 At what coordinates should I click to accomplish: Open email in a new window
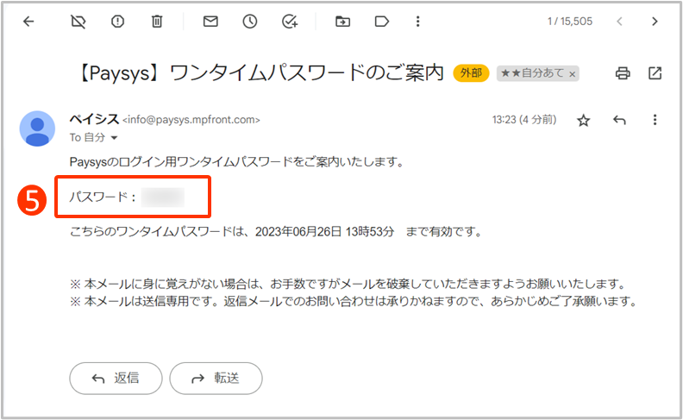655,73
